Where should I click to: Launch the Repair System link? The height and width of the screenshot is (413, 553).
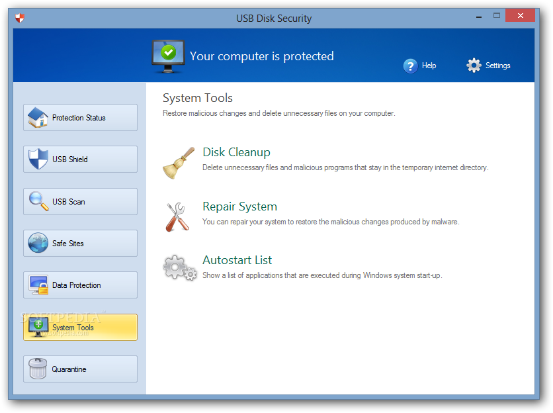point(240,206)
